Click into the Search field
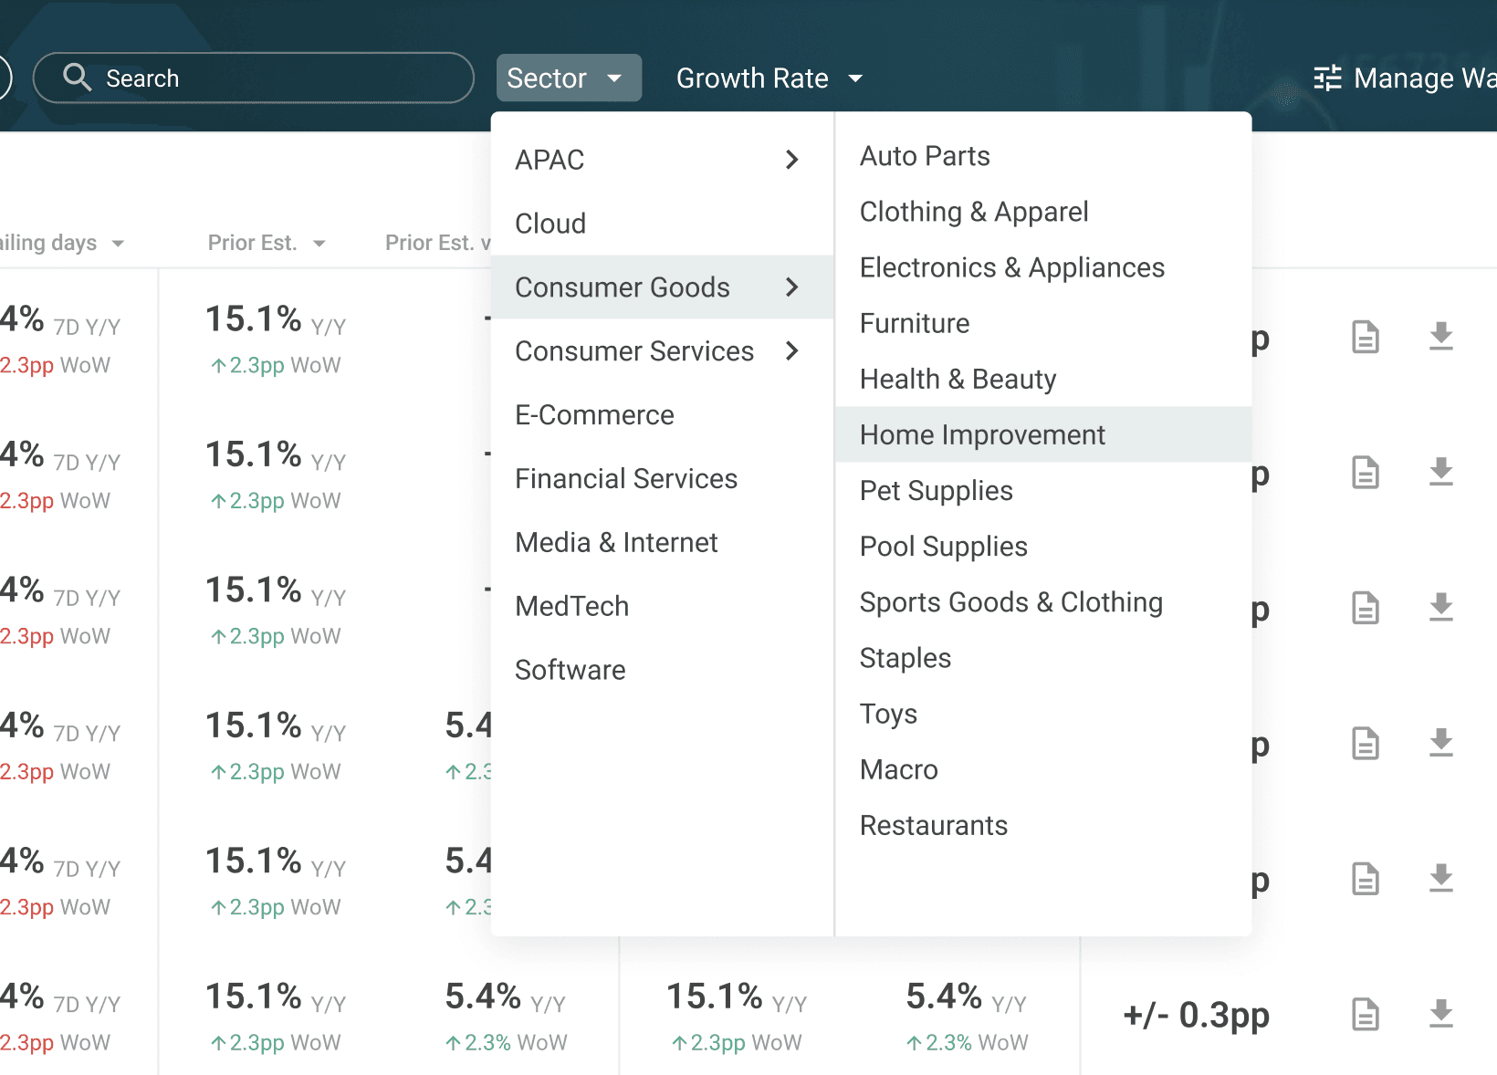Viewport: 1497px width, 1075px height. click(x=254, y=78)
